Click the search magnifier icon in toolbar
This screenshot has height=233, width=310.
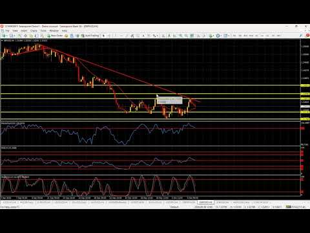(x=301, y=36)
